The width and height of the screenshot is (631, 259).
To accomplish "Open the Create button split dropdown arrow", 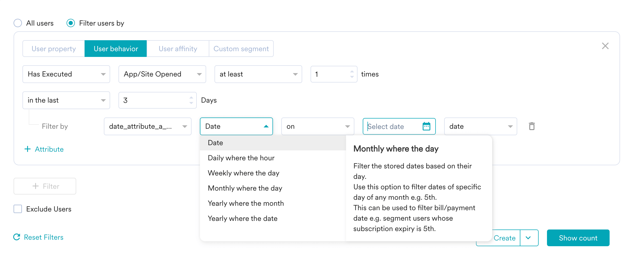I will coord(528,238).
